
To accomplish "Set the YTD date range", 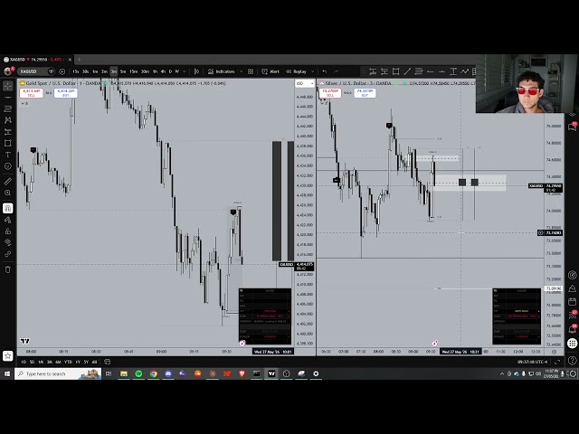I will [x=68, y=362].
